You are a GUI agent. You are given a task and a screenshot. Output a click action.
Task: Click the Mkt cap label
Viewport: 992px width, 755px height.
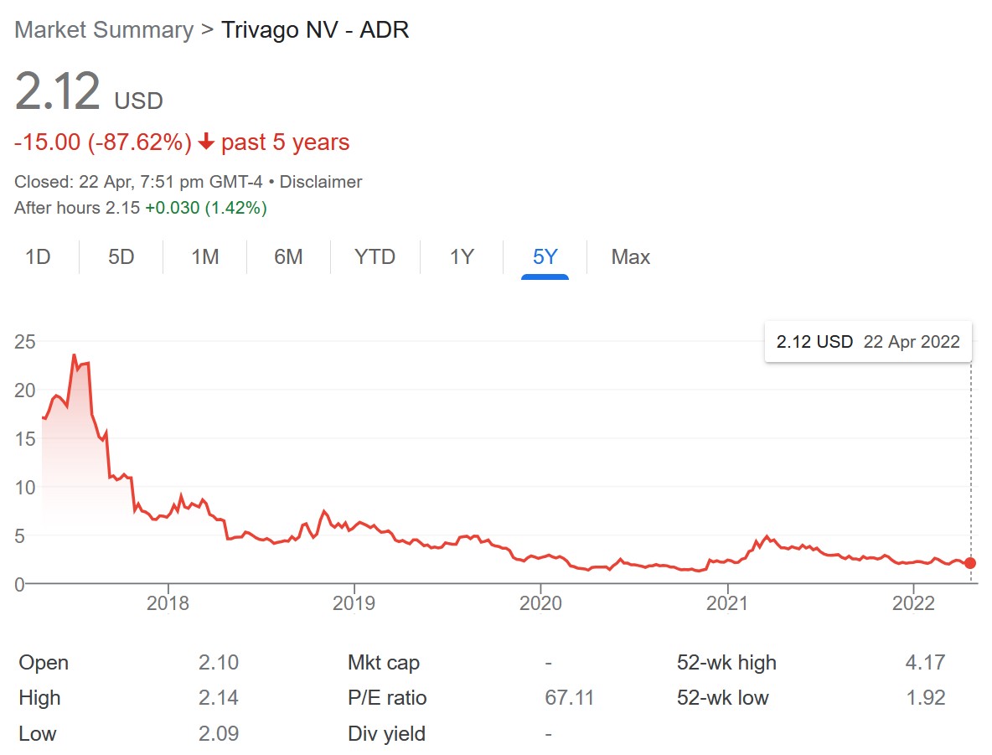384,663
